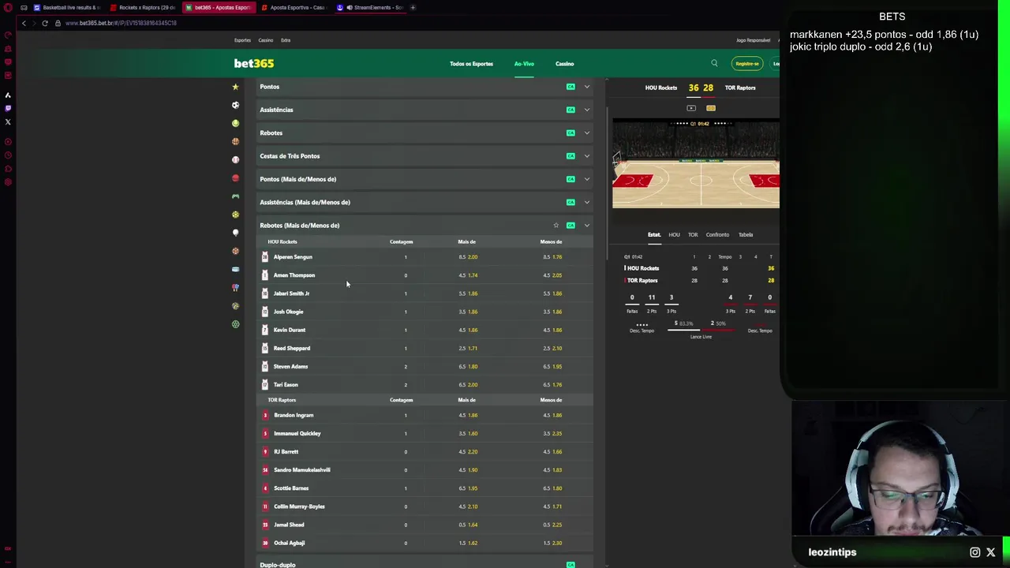Screen dimensions: 1010x568
Task: Bet Amen Thompson under 4.5 rebounds
Action: (552, 275)
